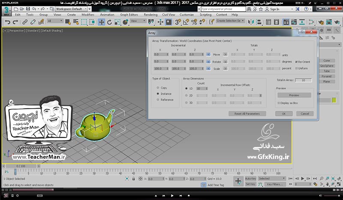Click the Scale row right arrow button
343x200 pixels.
[226, 68]
